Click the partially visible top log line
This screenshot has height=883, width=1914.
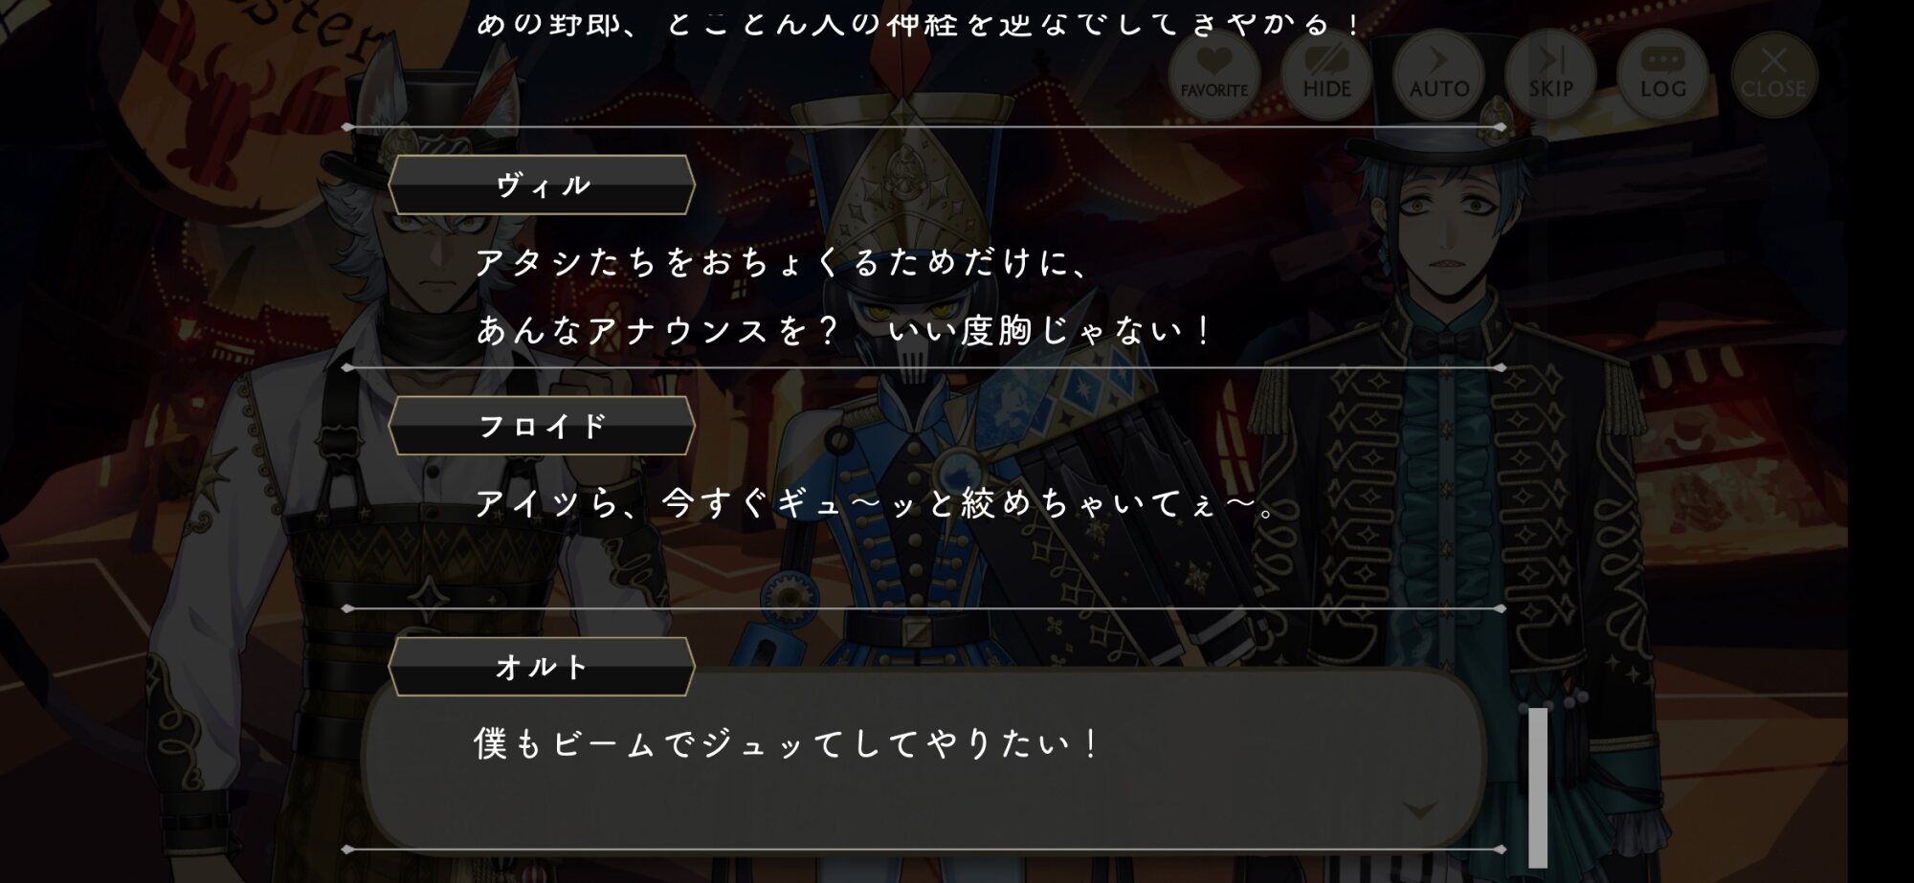click(x=917, y=24)
